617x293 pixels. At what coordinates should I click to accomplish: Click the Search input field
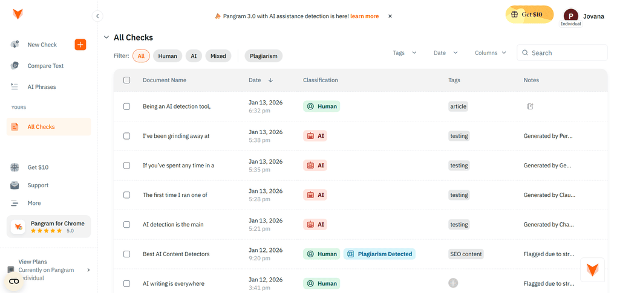pos(566,53)
